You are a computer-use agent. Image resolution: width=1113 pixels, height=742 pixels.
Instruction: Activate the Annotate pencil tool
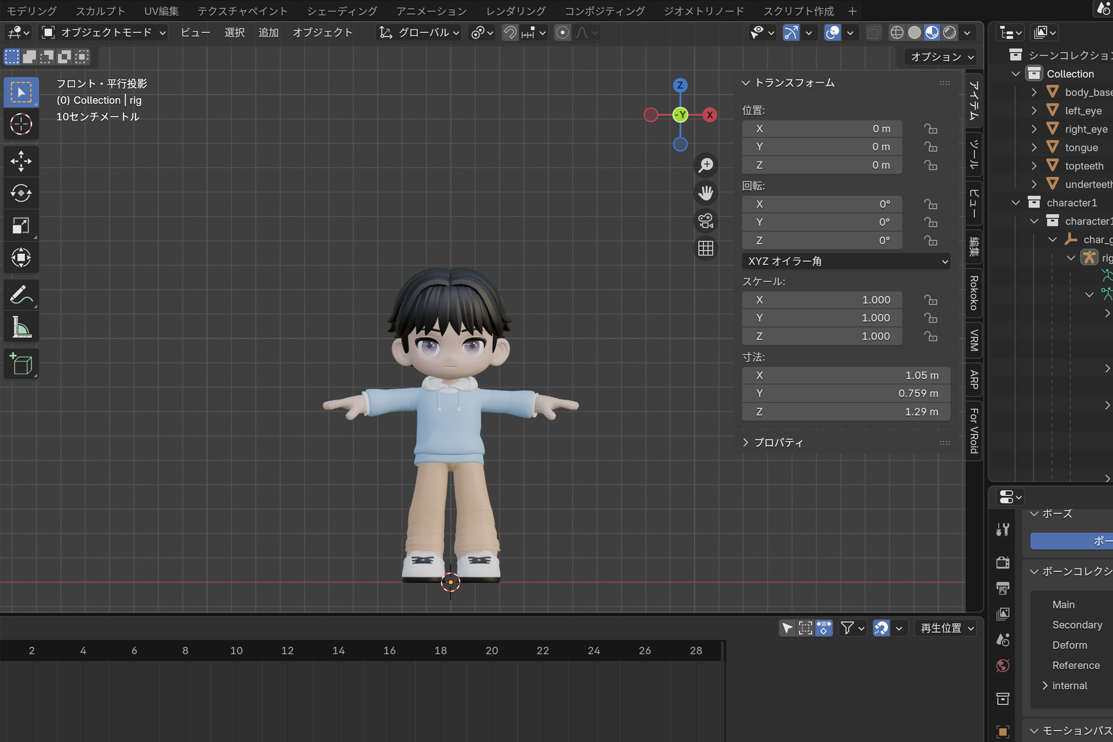(x=21, y=295)
